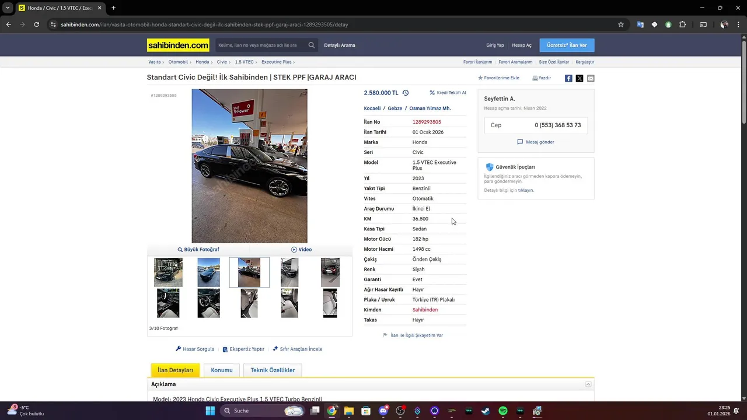747x420 pixels.
Task: Focus the site search input field
Action: (x=261, y=45)
